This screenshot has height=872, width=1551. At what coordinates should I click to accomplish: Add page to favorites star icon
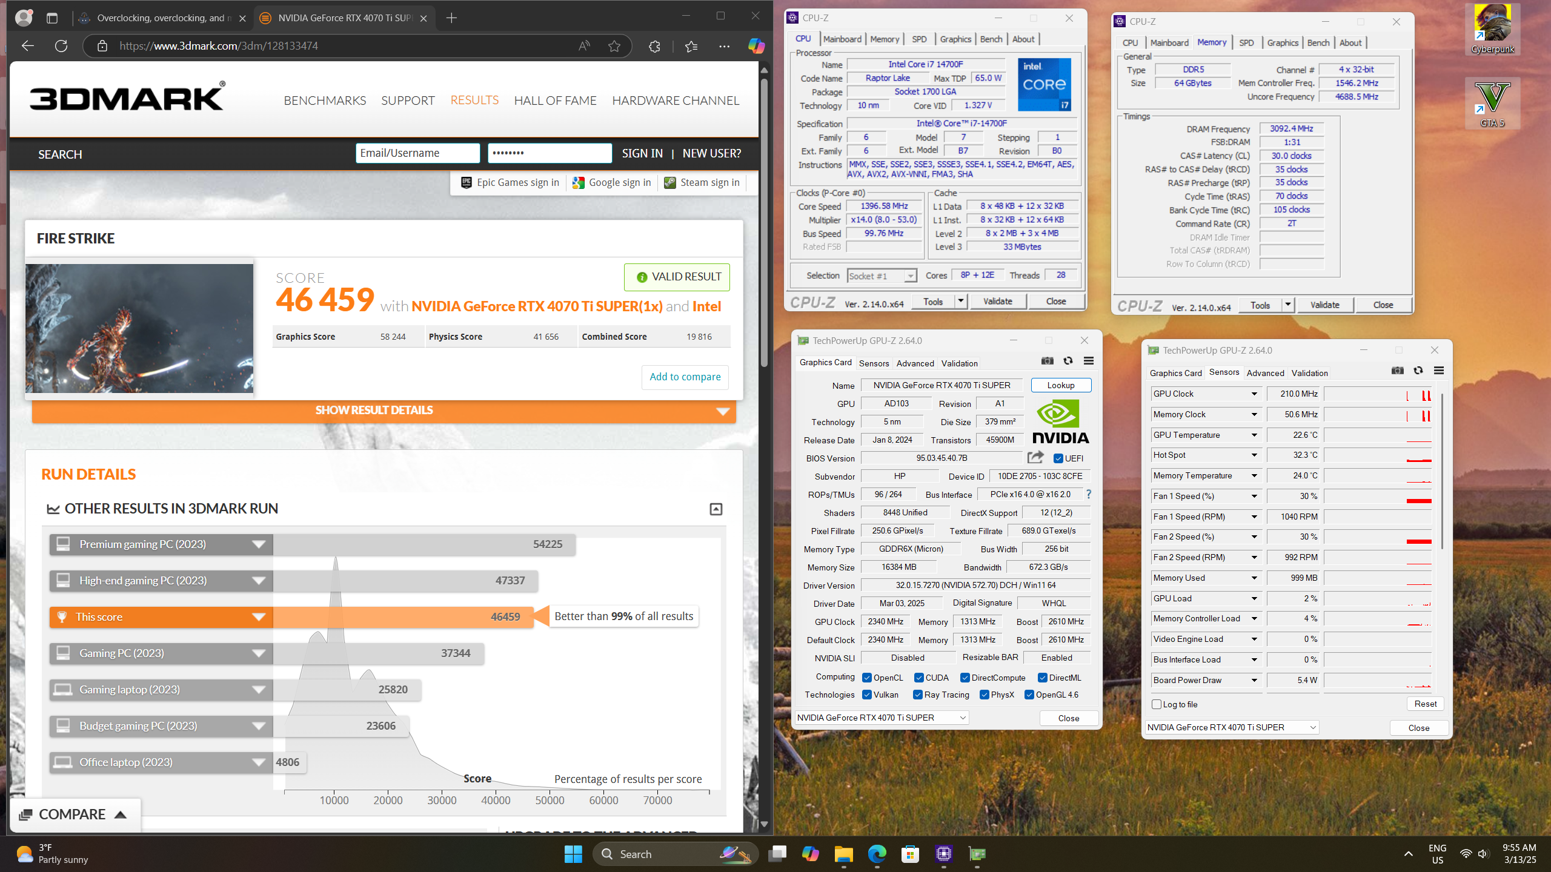(614, 46)
